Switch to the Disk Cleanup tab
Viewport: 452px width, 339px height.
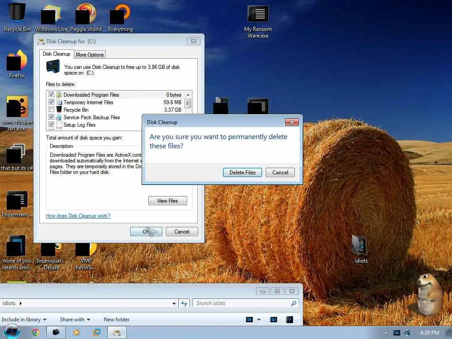coord(56,54)
